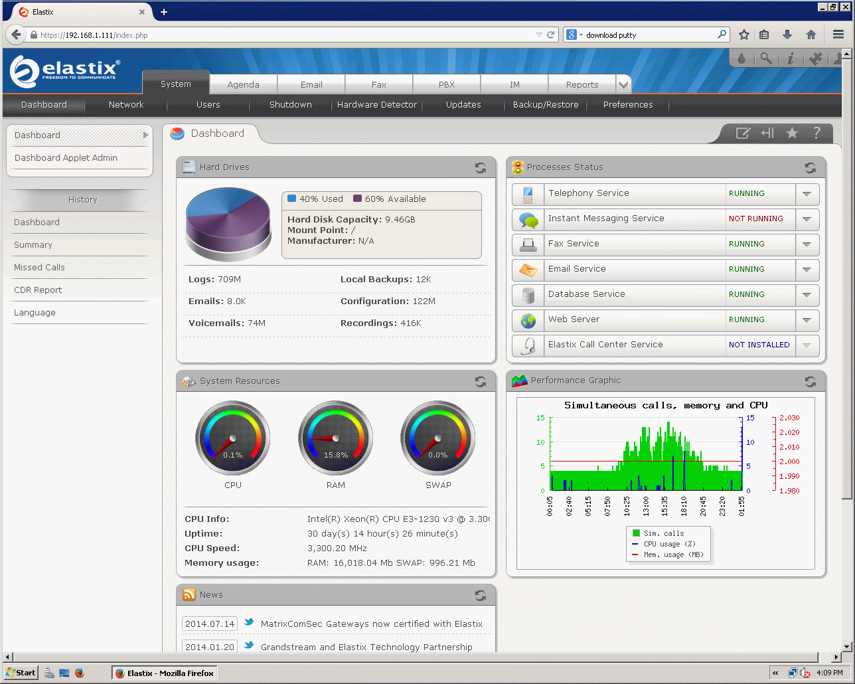Refresh the News applet
This screenshot has height=684, width=855.
point(481,596)
